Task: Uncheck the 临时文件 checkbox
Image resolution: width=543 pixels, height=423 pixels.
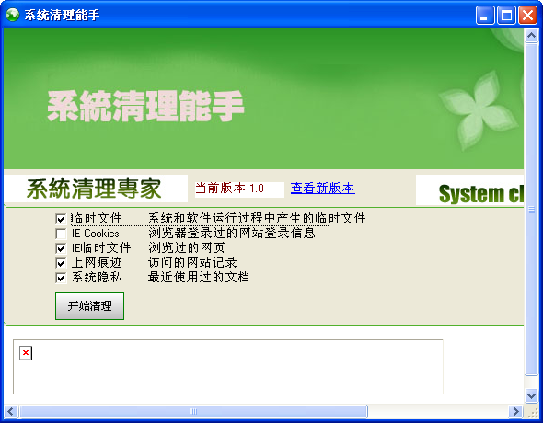Action: click(x=61, y=219)
